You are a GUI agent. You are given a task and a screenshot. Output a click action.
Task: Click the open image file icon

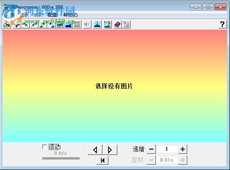(x=7, y=24)
